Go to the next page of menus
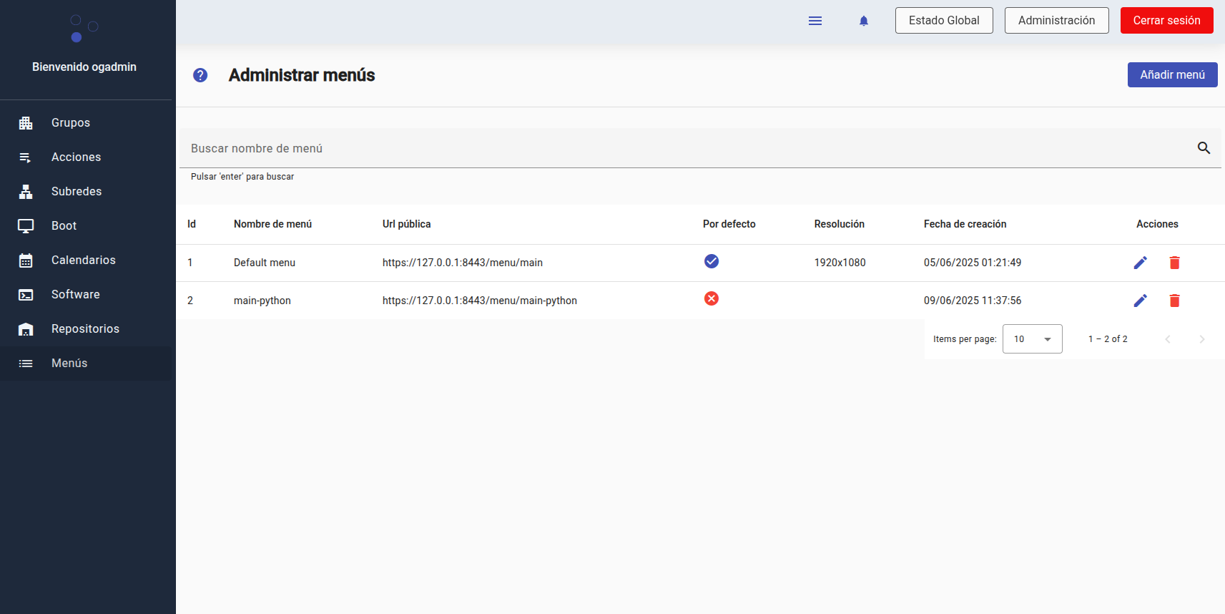Screen dimensions: 1225x614 pyautogui.click(x=1201, y=339)
